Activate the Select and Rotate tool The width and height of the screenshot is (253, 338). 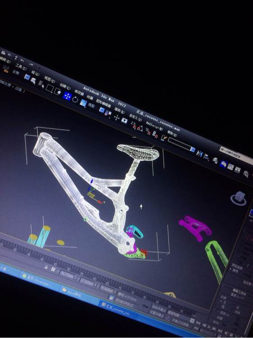coord(75,100)
